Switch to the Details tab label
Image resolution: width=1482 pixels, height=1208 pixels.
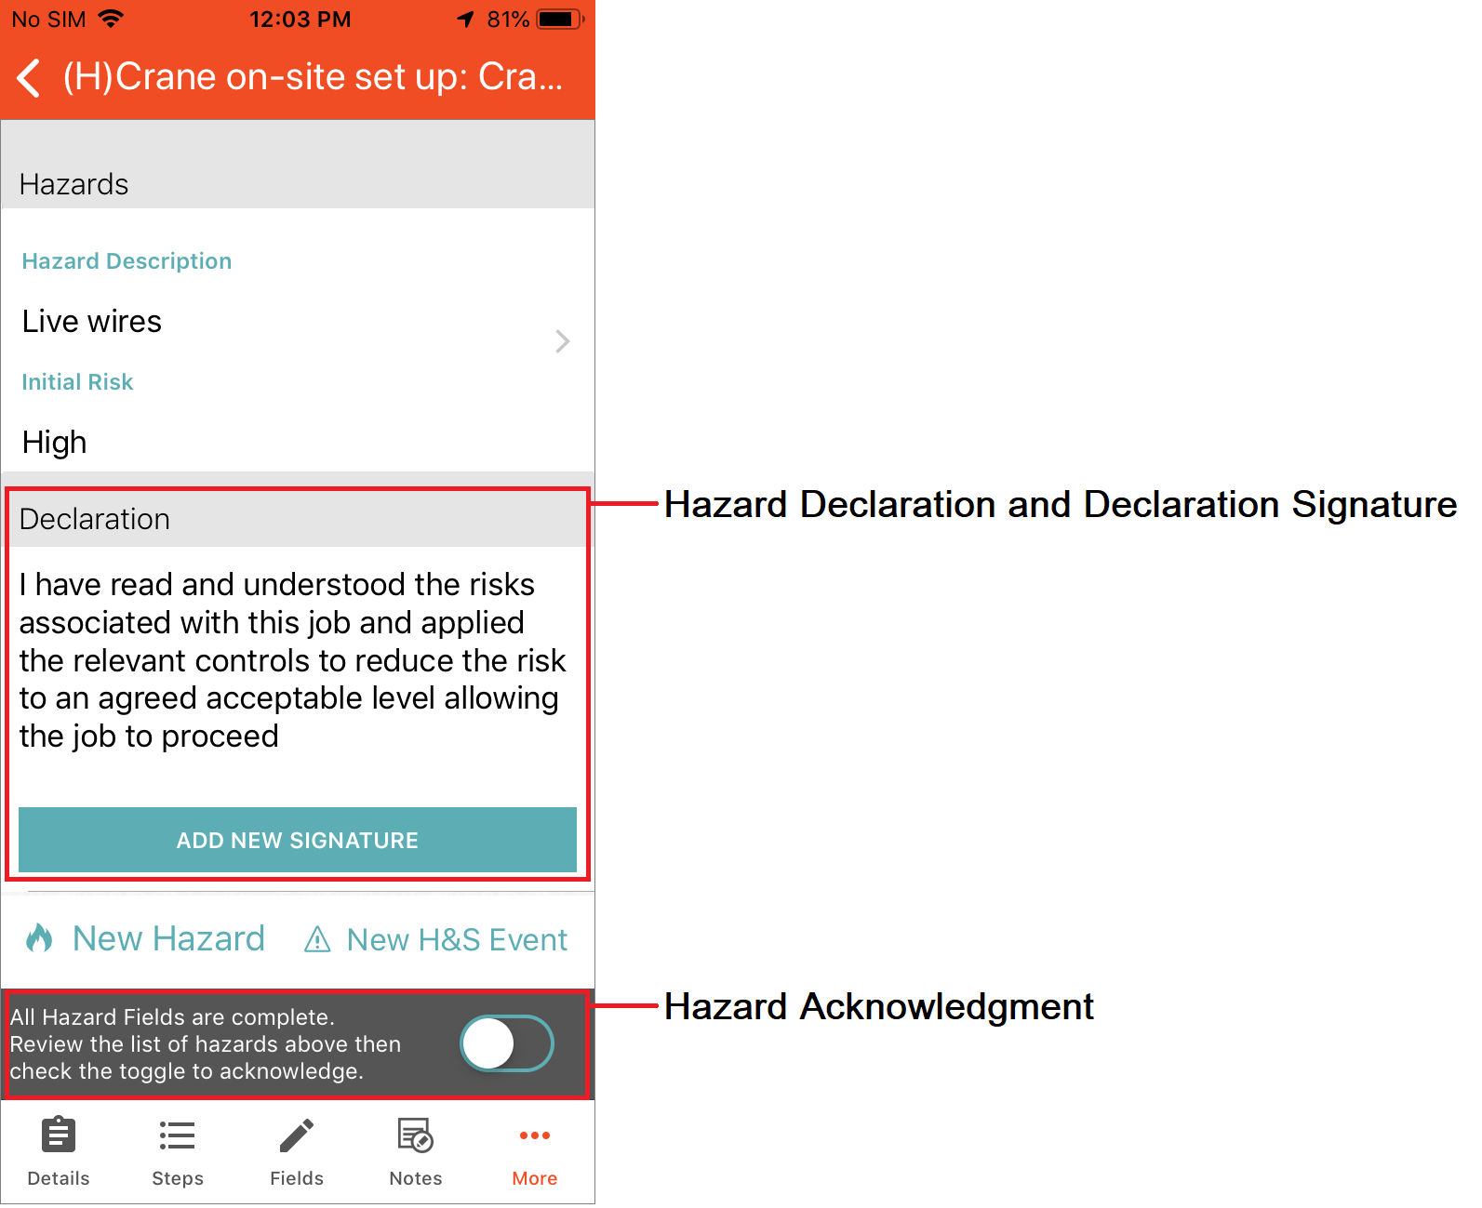pyautogui.click(x=59, y=1178)
